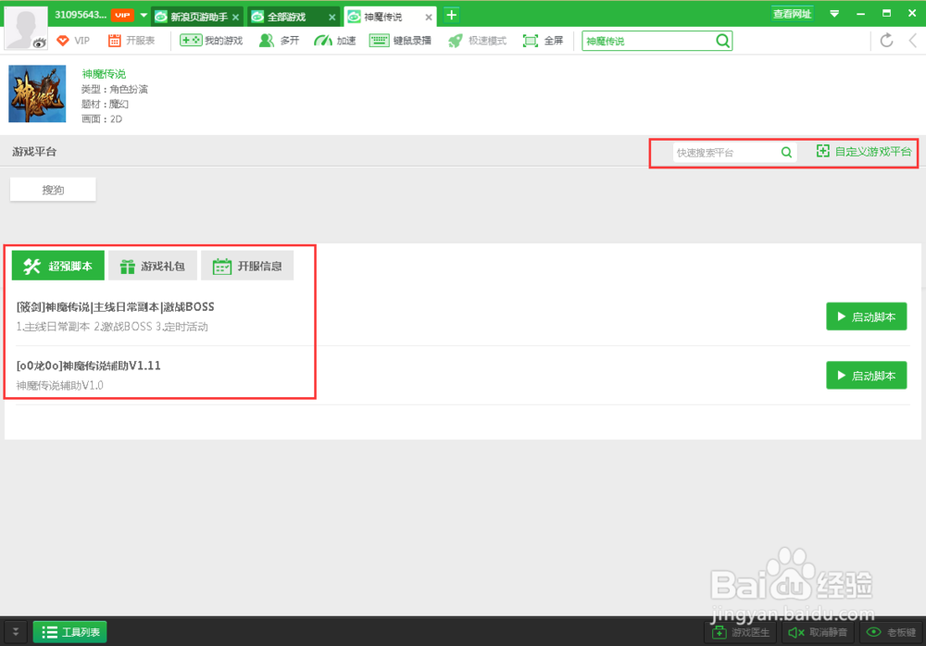This screenshot has height=646, width=926.
Task: Select the 神魔传说 tab
Action: tap(383, 17)
